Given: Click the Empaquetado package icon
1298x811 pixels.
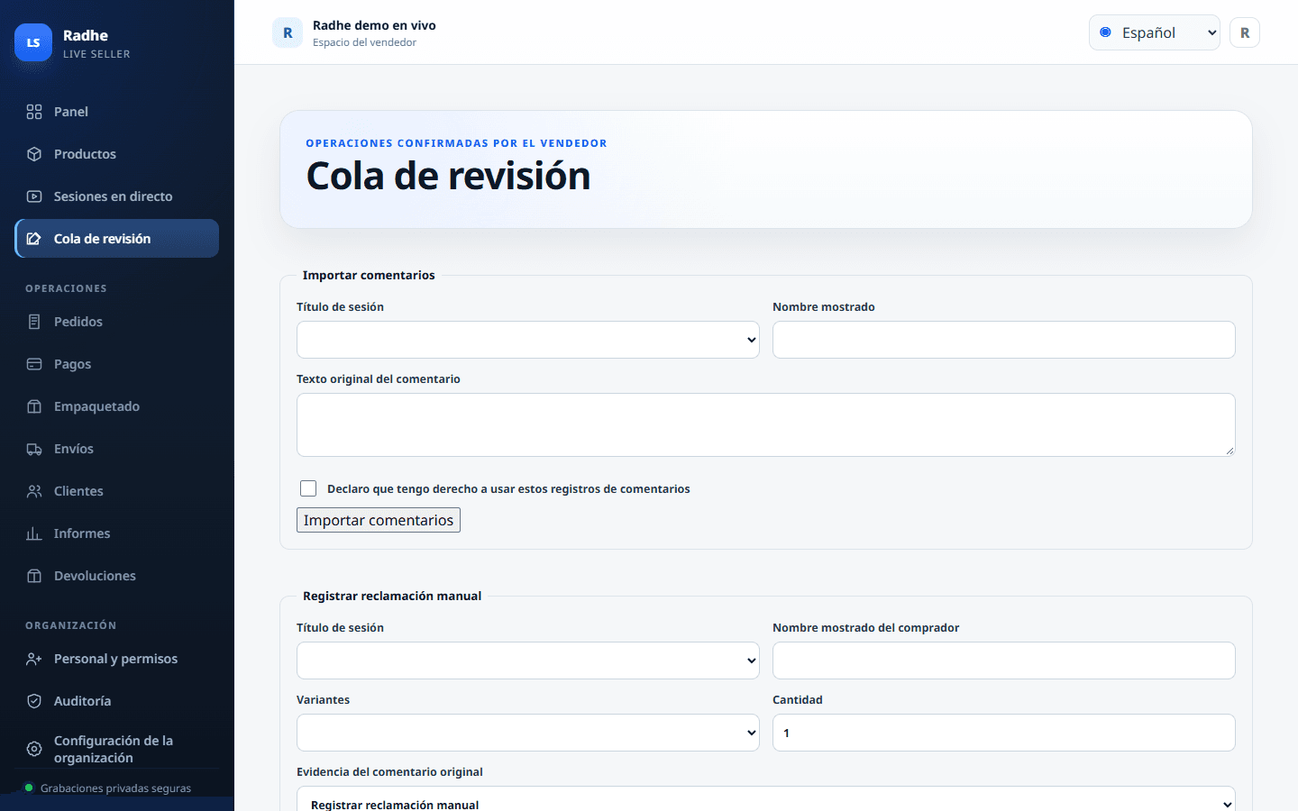Looking at the screenshot, I should coord(34,406).
